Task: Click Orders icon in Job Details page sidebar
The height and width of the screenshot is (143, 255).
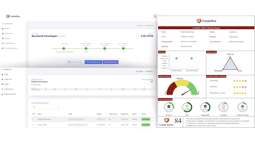Action: (3, 38)
